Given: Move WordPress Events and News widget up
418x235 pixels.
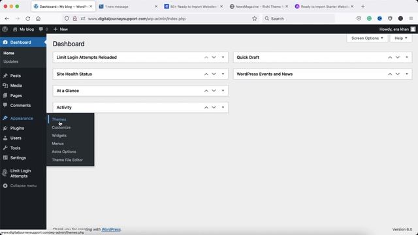Looking at the screenshot, I should coord(390,74).
